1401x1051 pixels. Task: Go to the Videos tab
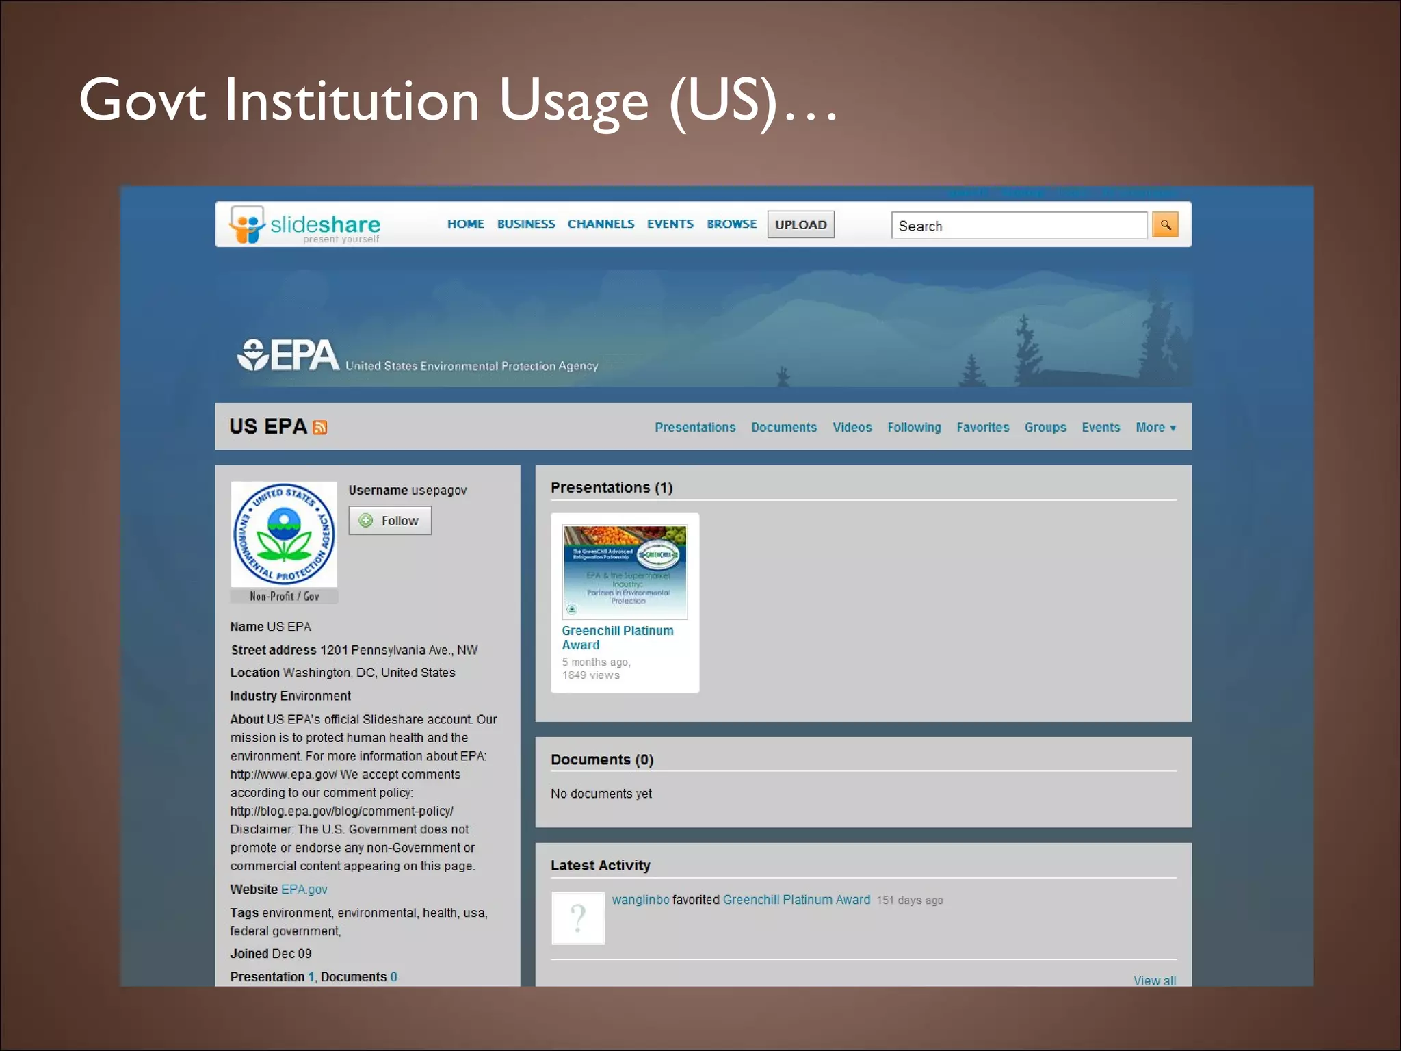852,427
